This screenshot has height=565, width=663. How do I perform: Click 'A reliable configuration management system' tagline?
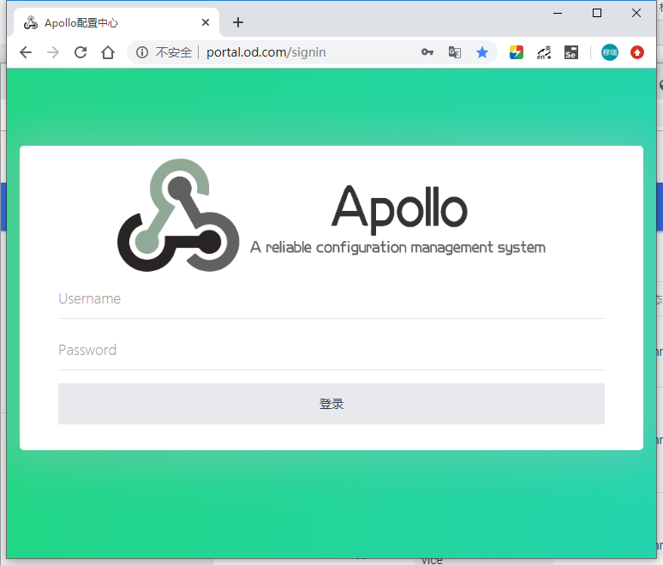pyautogui.click(x=397, y=248)
